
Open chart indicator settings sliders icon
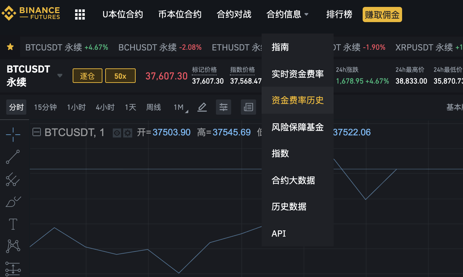tap(224, 107)
